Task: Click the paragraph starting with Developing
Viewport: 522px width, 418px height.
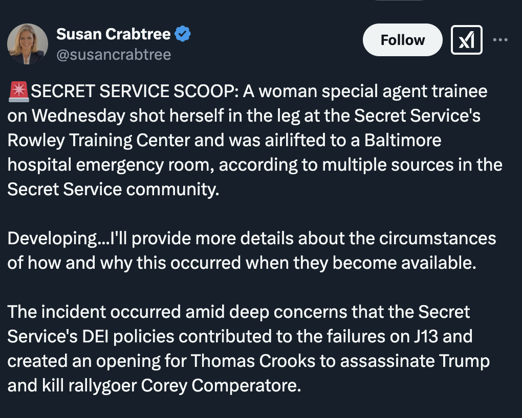Action: pos(251,251)
